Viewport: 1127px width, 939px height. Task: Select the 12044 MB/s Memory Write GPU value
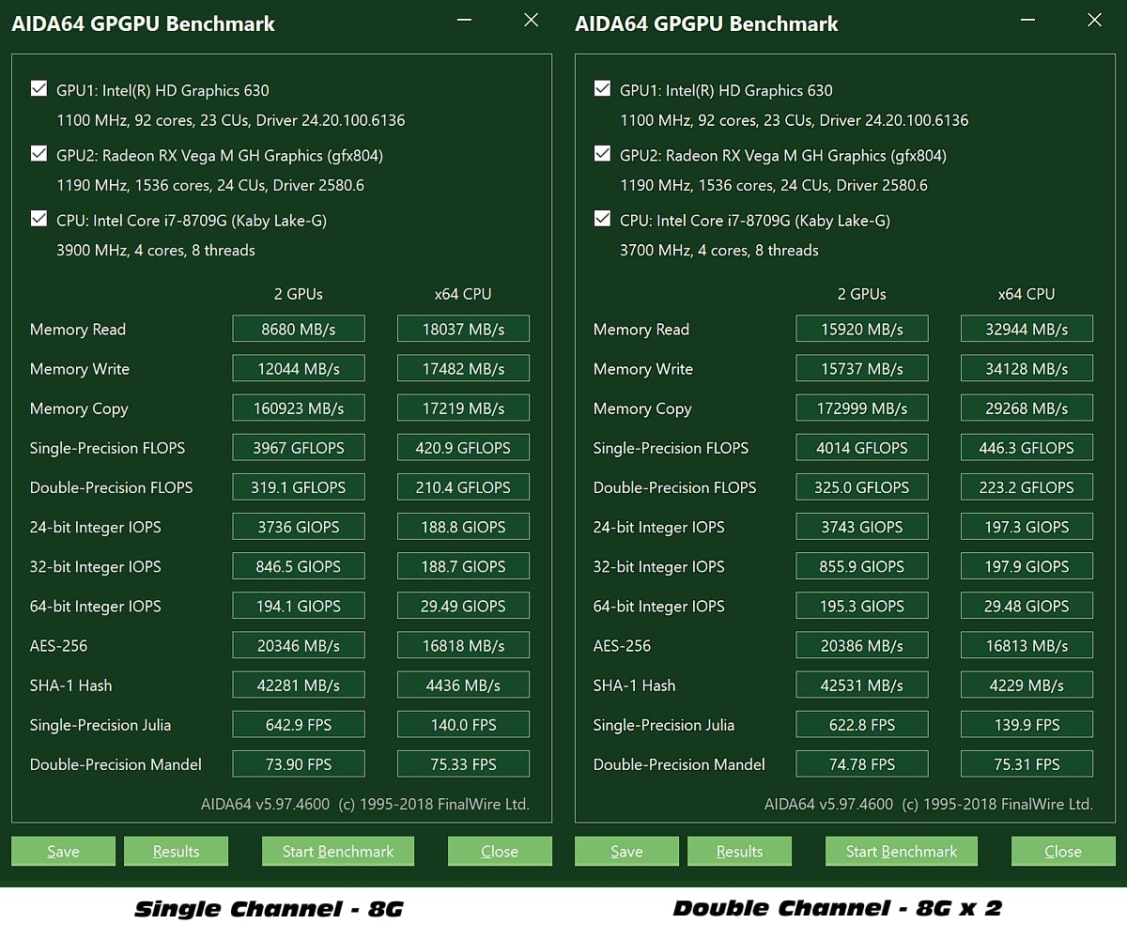[299, 368]
